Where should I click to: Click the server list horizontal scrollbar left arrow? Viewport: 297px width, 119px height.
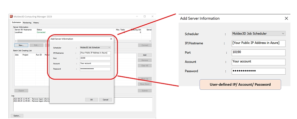pos(16,41)
